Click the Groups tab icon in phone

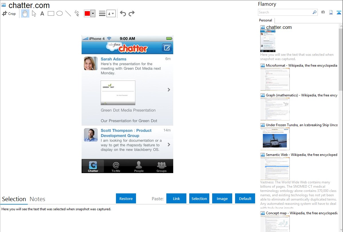coord(161,166)
